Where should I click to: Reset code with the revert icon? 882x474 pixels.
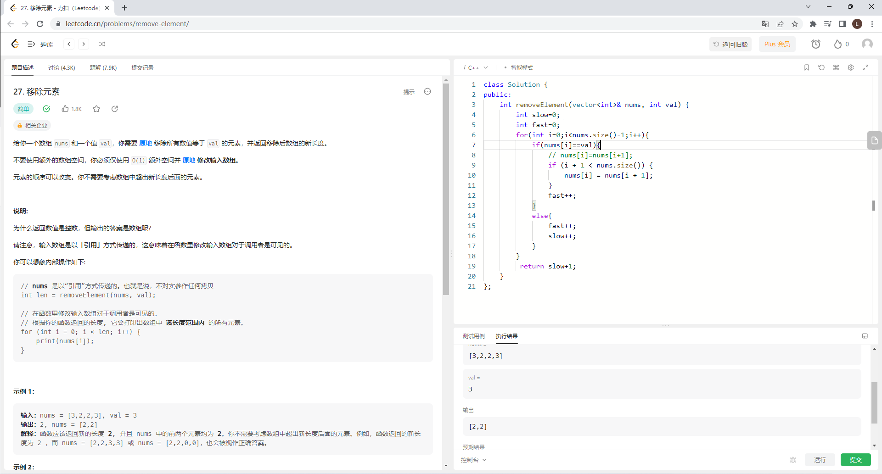[821, 67]
